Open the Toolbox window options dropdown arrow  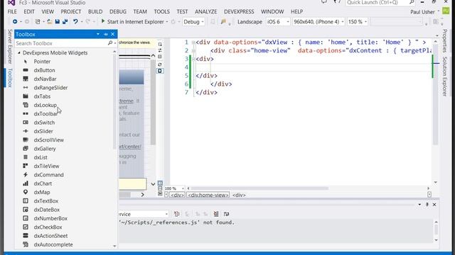98,34
